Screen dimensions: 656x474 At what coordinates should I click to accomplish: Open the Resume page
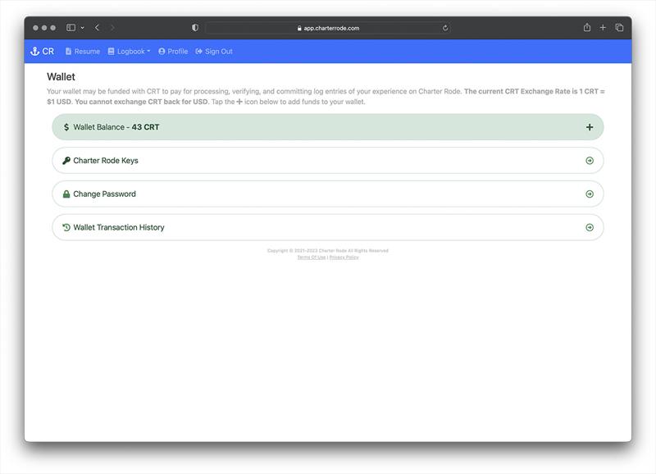click(83, 51)
